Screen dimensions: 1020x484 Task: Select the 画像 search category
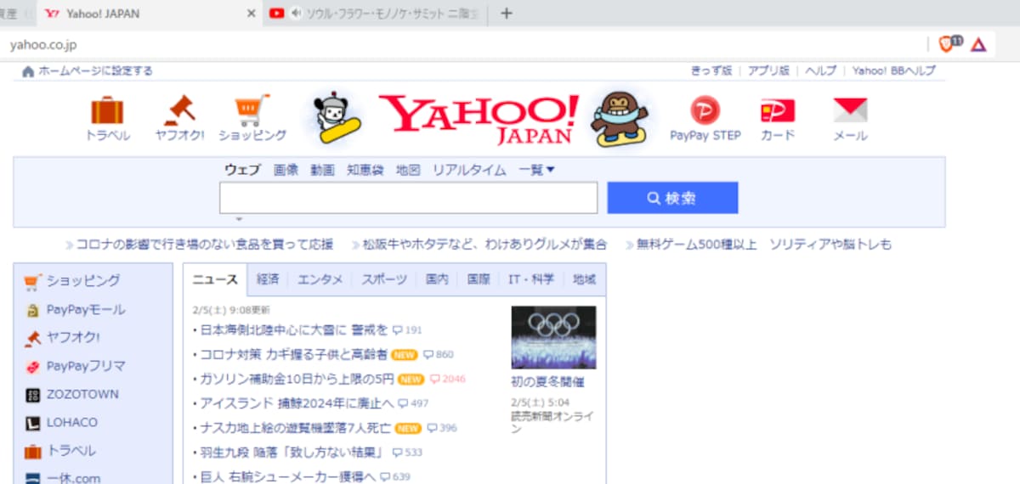(286, 170)
